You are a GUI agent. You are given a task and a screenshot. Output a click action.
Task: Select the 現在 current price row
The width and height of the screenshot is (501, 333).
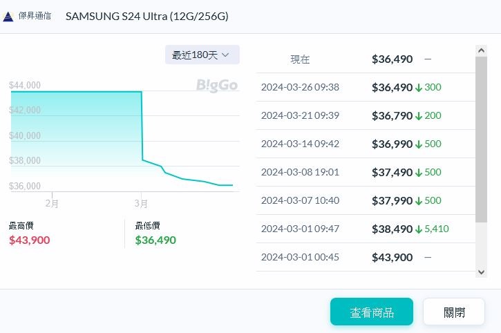click(365, 59)
